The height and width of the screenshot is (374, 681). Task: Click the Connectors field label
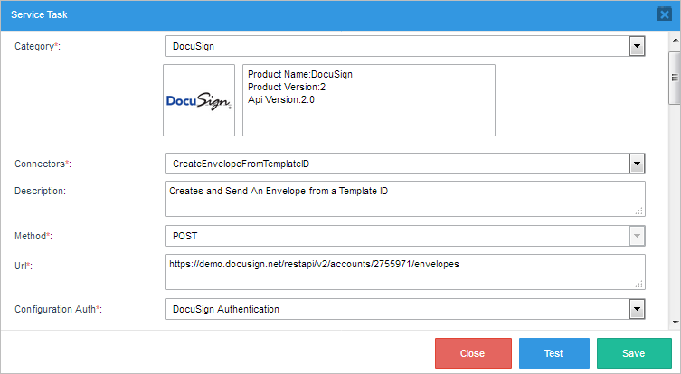(43, 164)
